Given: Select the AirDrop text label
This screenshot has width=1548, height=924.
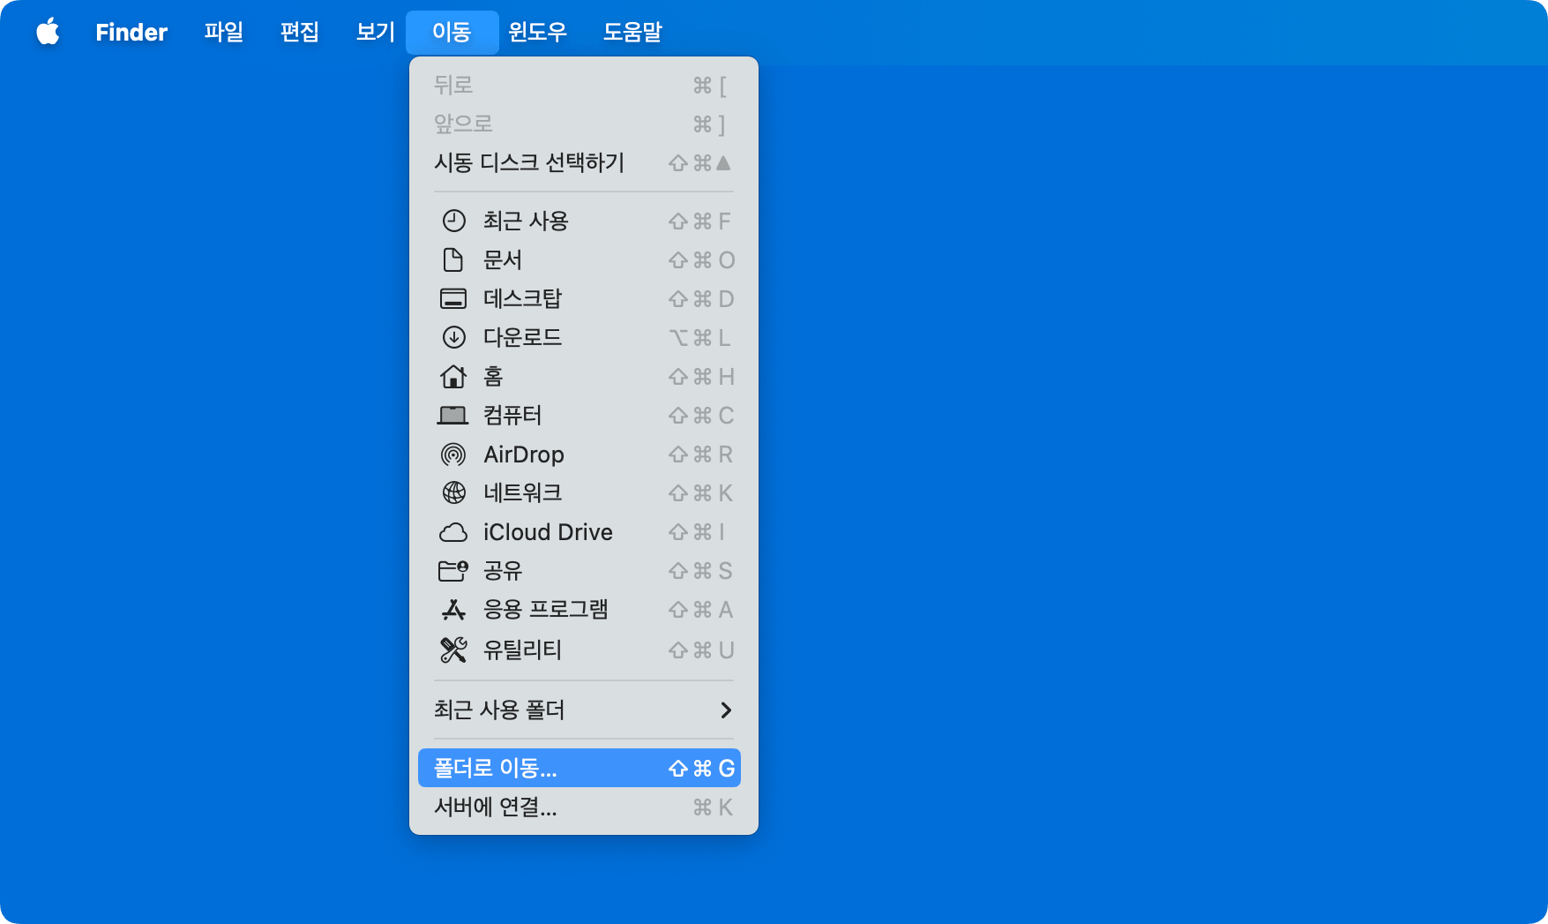Looking at the screenshot, I should [x=524, y=454].
